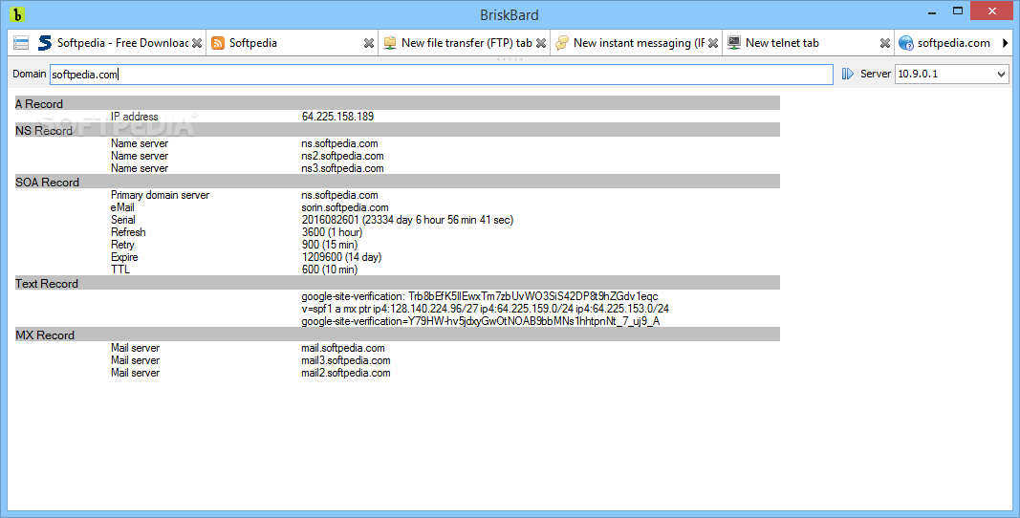1020x518 pixels.
Task: Close the New telnet tab
Action: pyautogui.click(x=884, y=43)
